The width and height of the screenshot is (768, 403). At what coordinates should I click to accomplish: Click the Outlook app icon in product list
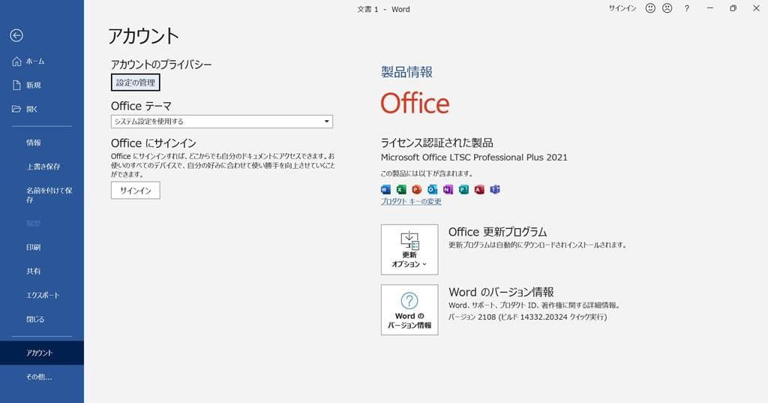(433, 189)
